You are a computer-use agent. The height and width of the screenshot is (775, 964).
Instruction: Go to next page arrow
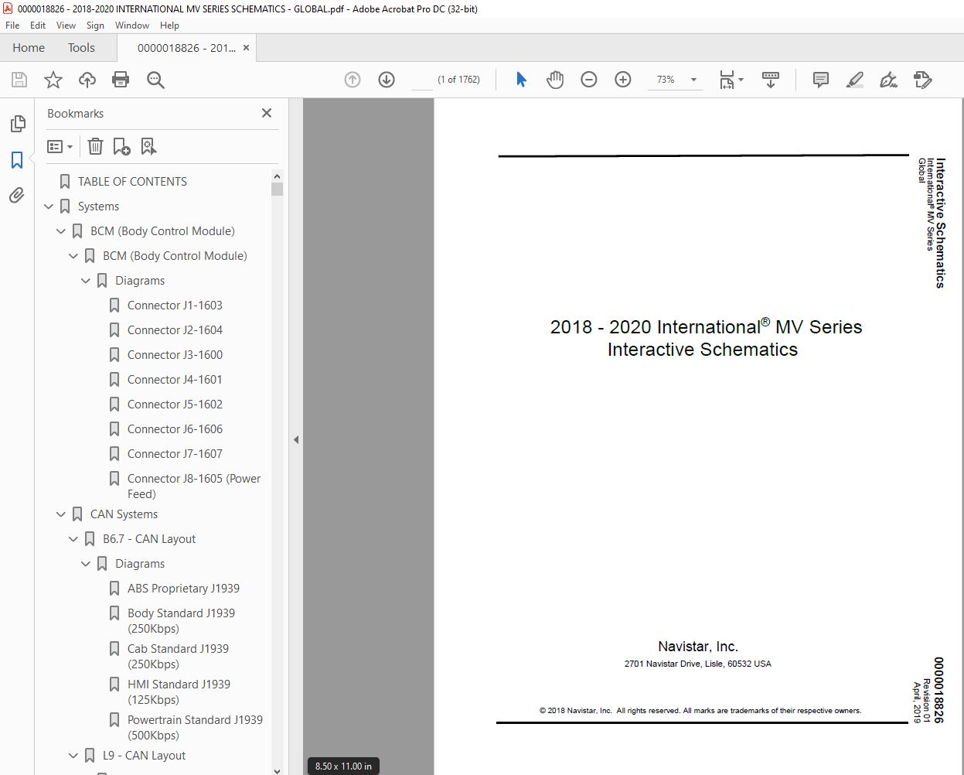pyautogui.click(x=387, y=80)
